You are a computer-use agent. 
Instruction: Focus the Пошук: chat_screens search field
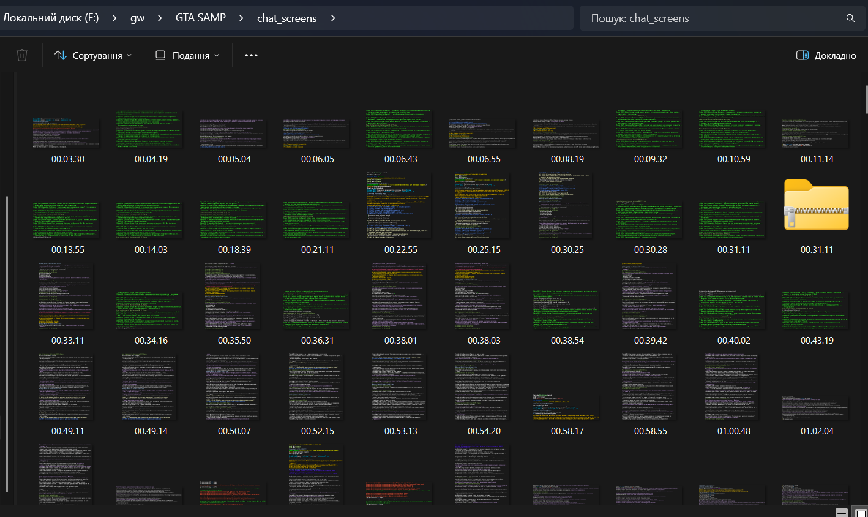pyautogui.click(x=704, y=18)
